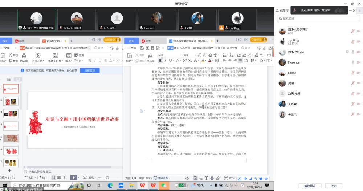Click 单击此处添加备注 notes area
This screenshot has height=191, width=363.
pos(40,172)
